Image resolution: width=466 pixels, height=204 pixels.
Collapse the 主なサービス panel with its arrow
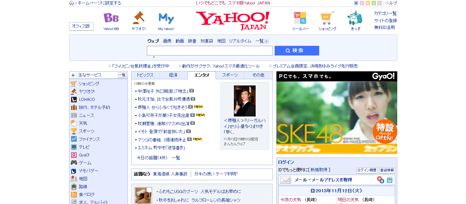pyautogui.click(x=73, y=75)
